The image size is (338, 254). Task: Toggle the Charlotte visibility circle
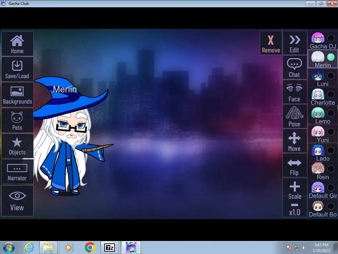331,94
